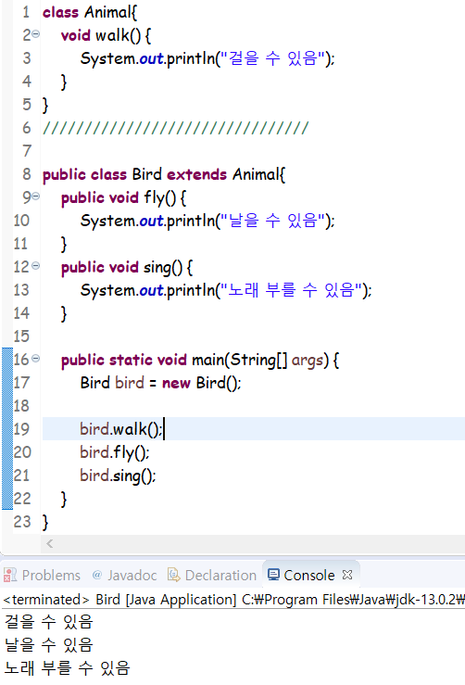
Task: Click console output "날을 수 있음"
Action: (49, 645)
